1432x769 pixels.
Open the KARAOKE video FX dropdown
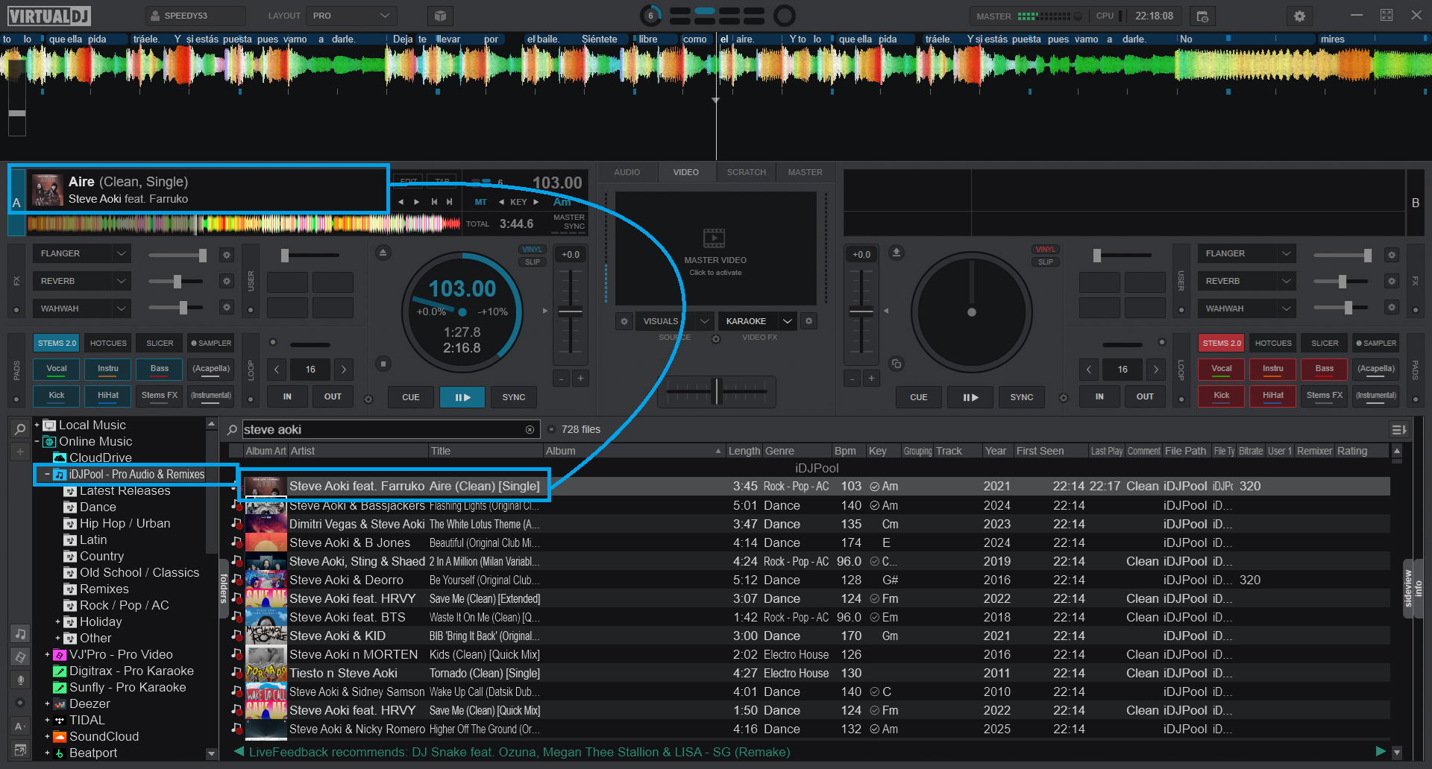[787, 321]
